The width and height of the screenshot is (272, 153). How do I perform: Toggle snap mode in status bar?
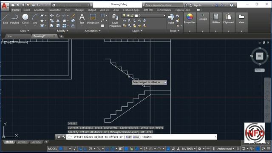pos(66,149)
